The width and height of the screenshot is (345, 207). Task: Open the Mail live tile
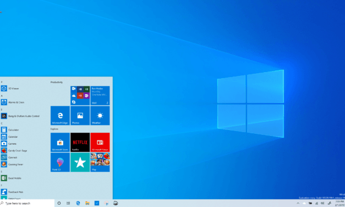100,96
